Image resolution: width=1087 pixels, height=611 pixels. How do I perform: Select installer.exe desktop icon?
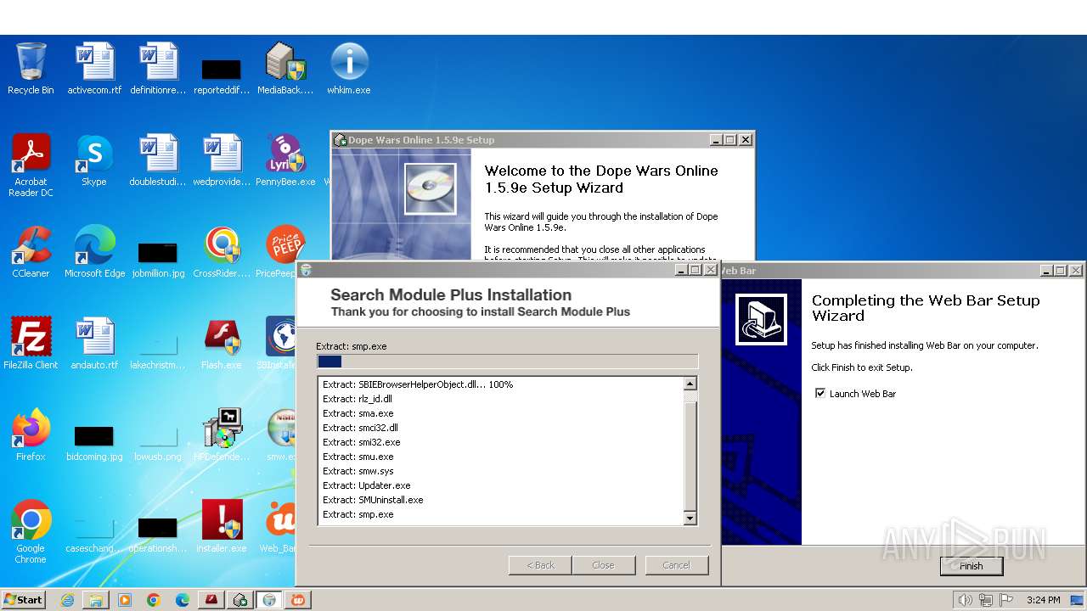click(x=222, y=527)
